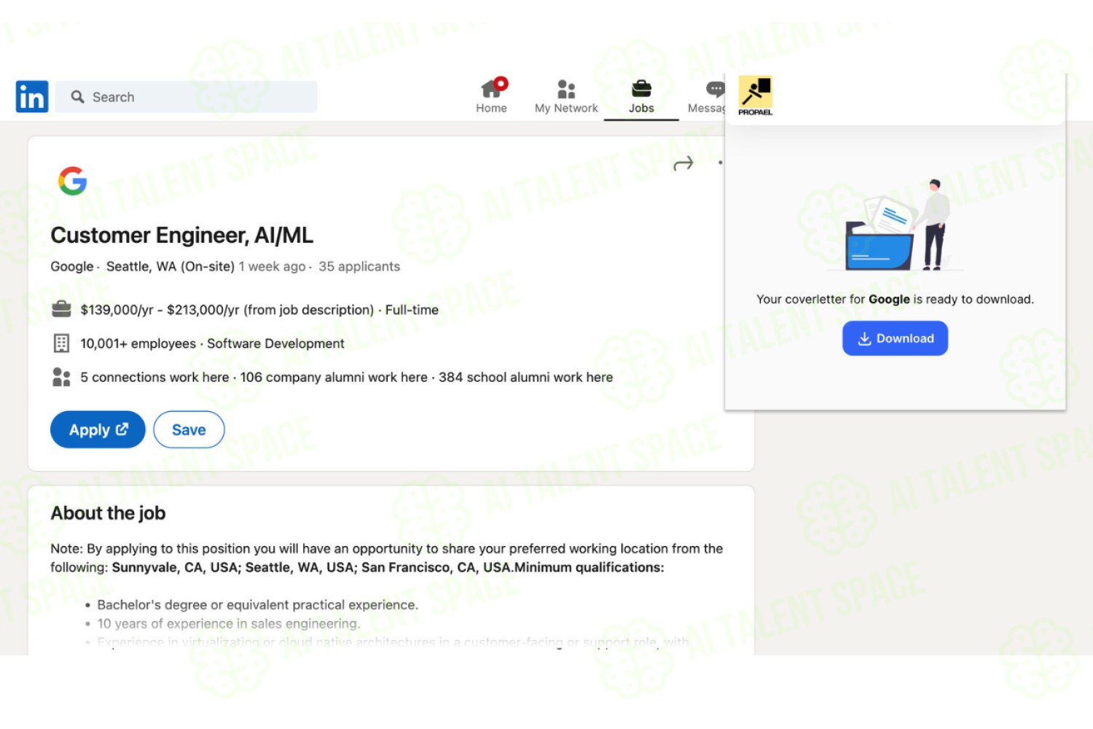
Task: Click into the Search field
Action: click(x=187, y=97)
